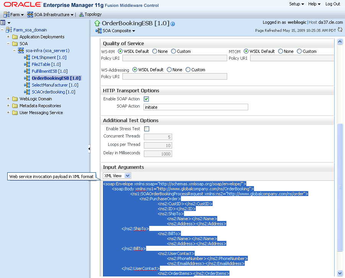This screenshot has width=345, height=278.
Task: Open the Help menu
Action: pyautogui.click(x=314, y=4)
